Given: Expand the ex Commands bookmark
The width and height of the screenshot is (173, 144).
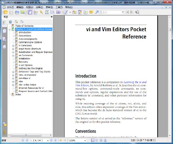Looking at the screenshot, I should (13, 55).
